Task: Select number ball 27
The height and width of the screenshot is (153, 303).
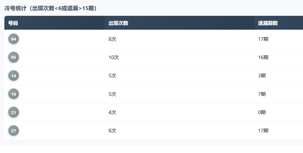Action: pyautogui.click(x=13, y=131)
